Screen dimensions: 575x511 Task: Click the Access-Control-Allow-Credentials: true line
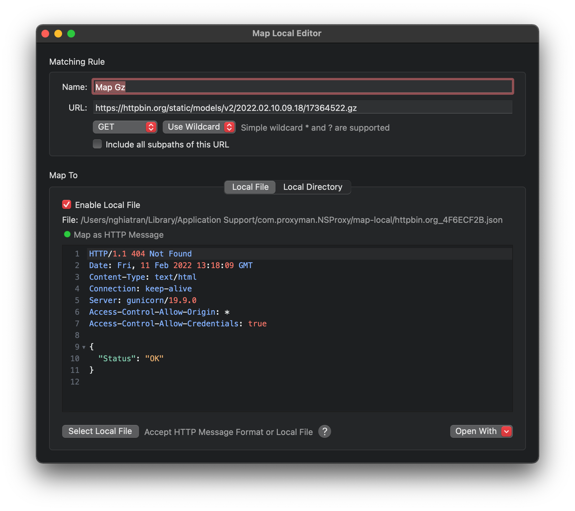point(178,324)
